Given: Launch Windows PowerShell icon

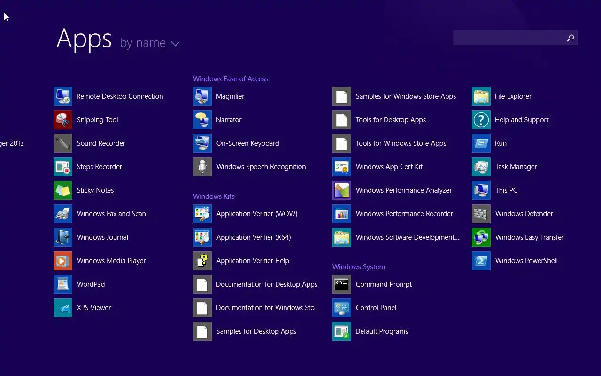Looking at the screenshot, I should 481,261.
